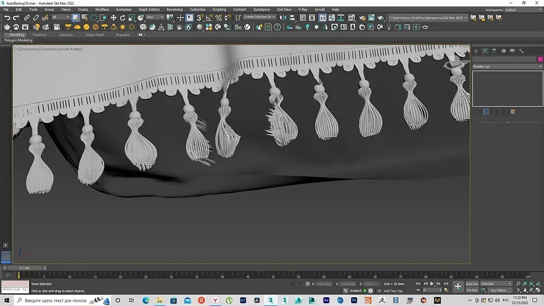
Task: Toggle Angle Snap on
Action: pyautogui.click(x=209, y=18)
